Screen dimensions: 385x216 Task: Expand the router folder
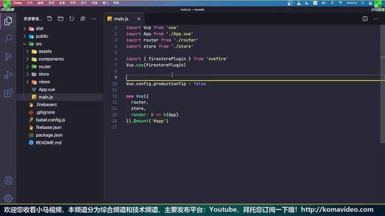28,67
